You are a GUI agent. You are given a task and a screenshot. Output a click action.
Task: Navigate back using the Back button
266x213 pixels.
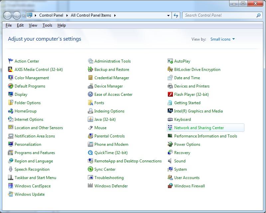8,15
